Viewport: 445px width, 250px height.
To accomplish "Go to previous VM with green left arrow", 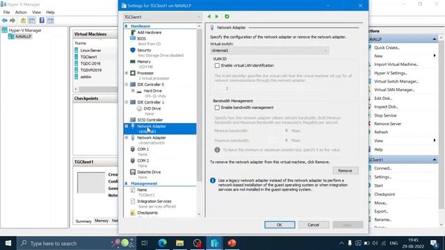I will point(209,17).
